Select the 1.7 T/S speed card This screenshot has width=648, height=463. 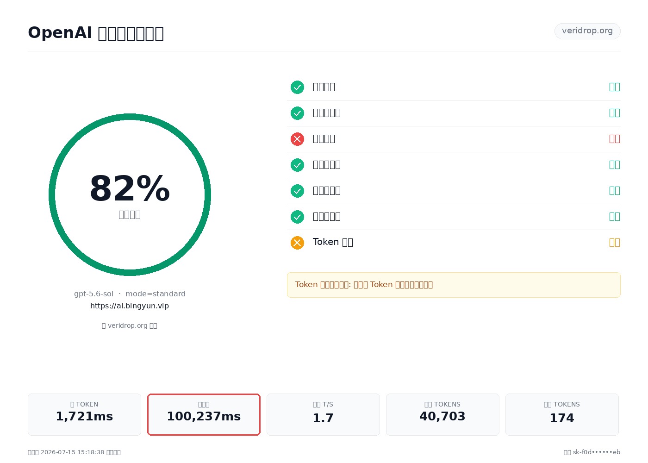pos(323,414)
